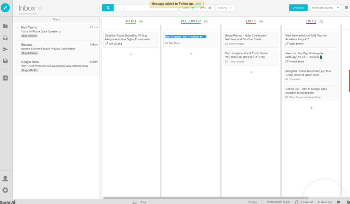Click Open Tour in the status bar

click(325, 202)
